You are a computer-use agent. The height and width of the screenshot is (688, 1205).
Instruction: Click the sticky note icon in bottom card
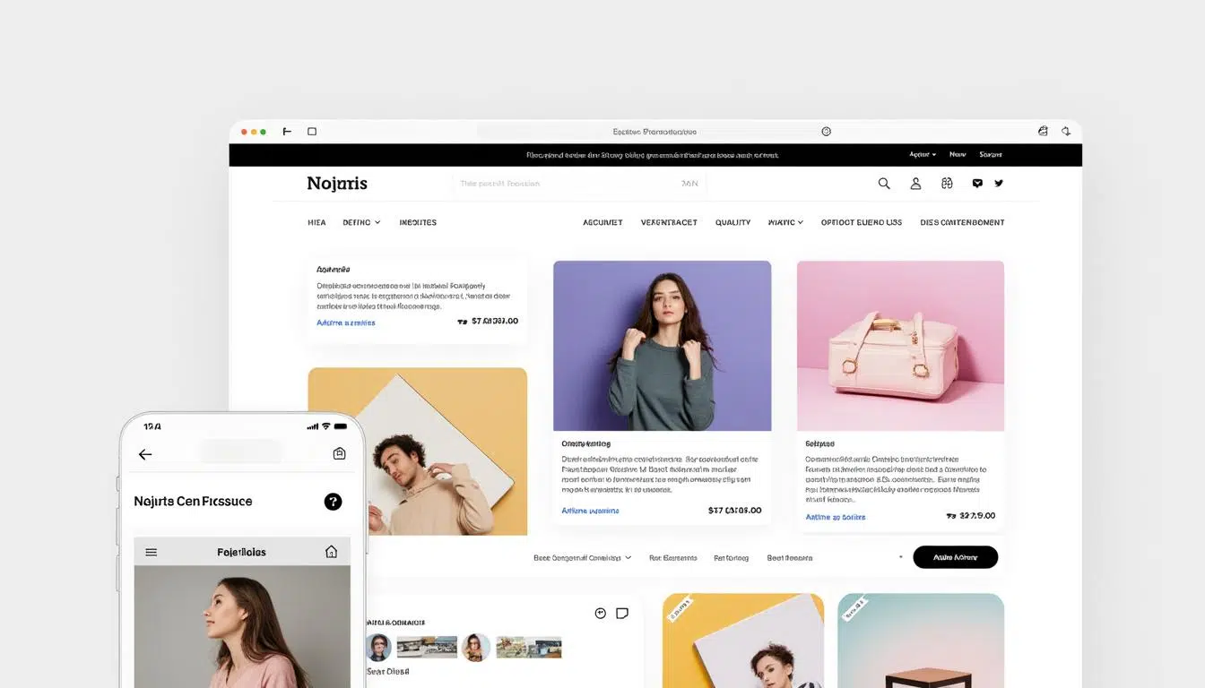(x=622, y=614)
